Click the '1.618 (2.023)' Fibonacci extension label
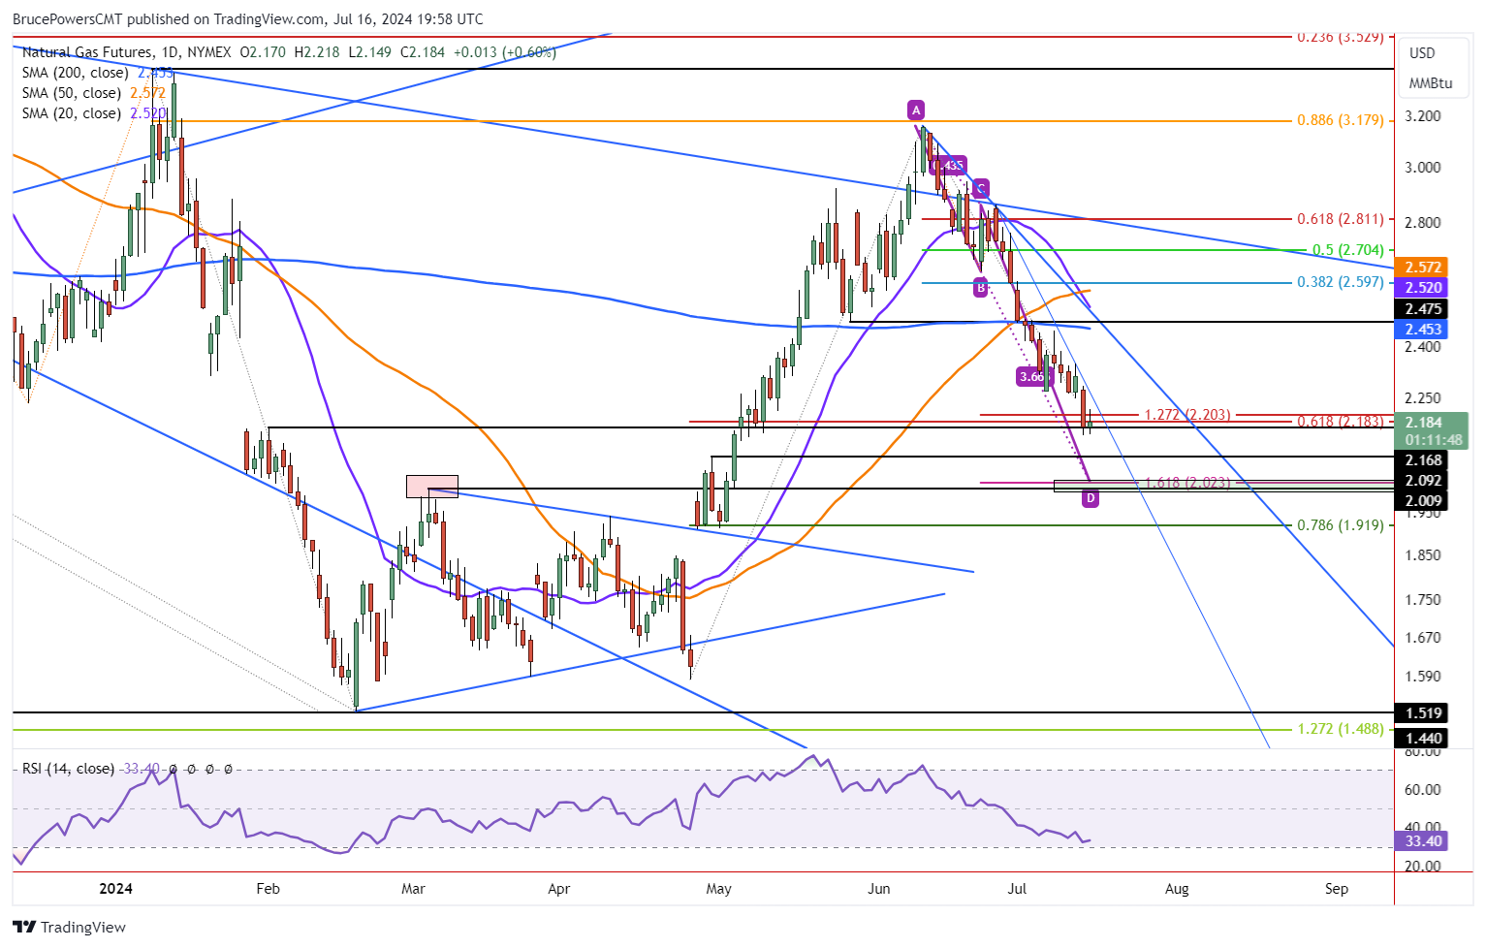 point(1187,483)
